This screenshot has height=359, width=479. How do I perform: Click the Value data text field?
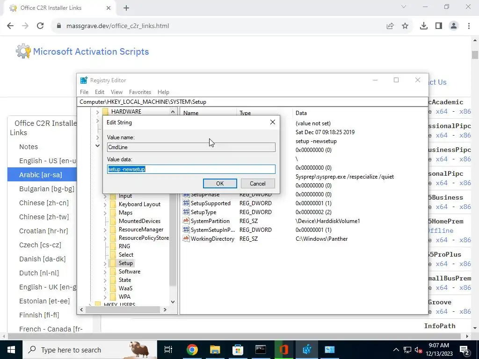191,169
